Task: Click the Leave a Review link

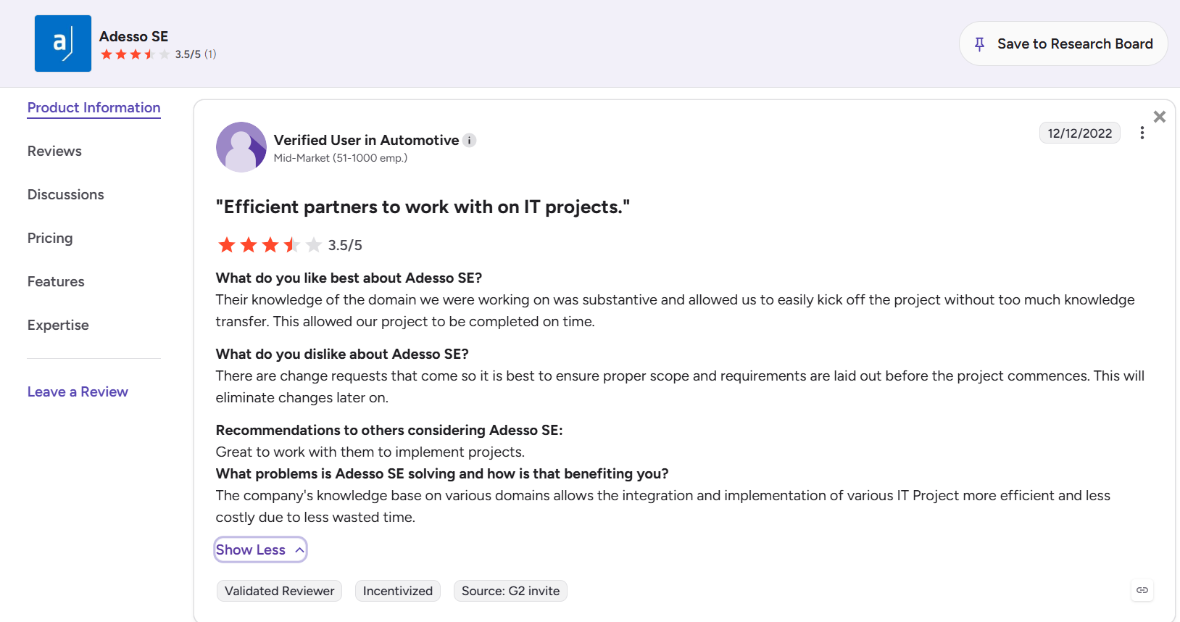Action: pos(78,391)
